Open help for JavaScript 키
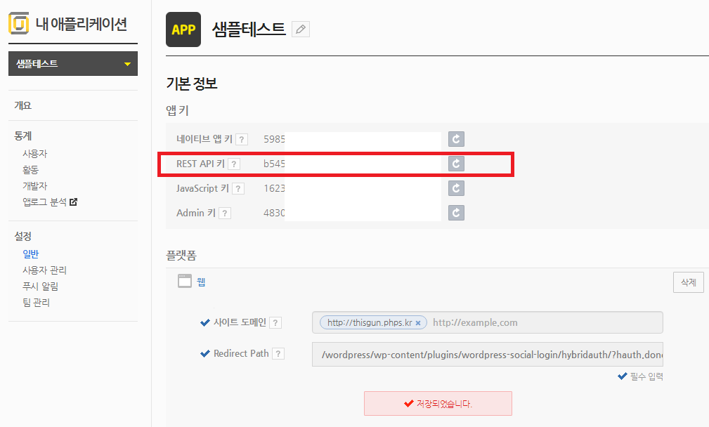709x427 pixels. click(x=238, y=189)
